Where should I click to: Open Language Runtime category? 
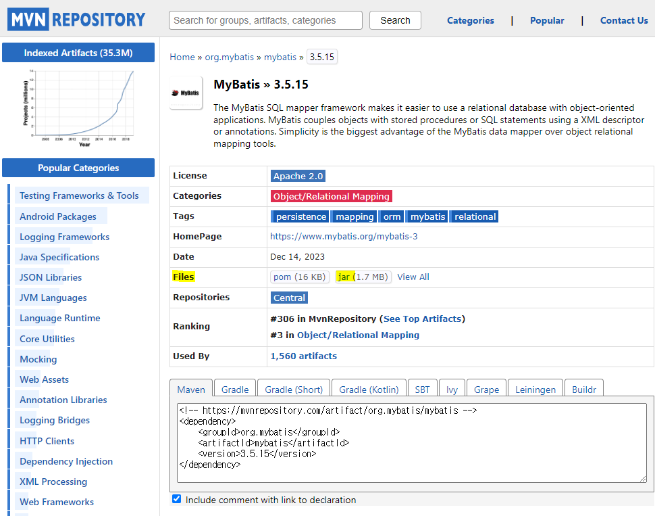(x=59, y=318)
